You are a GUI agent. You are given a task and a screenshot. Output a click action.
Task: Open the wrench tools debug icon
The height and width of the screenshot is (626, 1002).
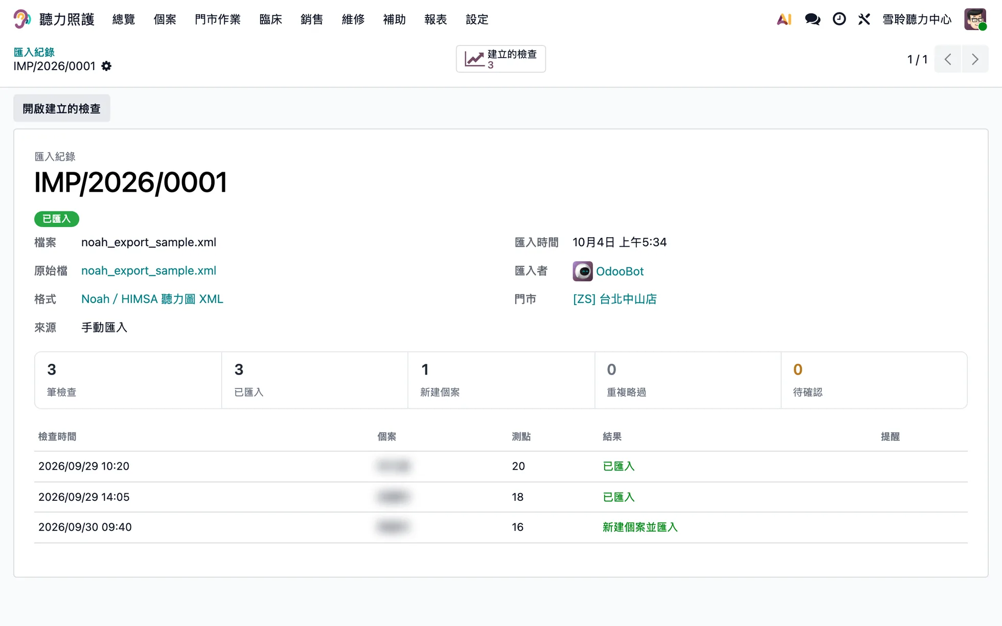pos(864,19)
